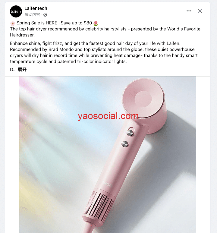The image size is (217, 233).
Task: Expand the truncated post text with 展开
Action: 22,70
